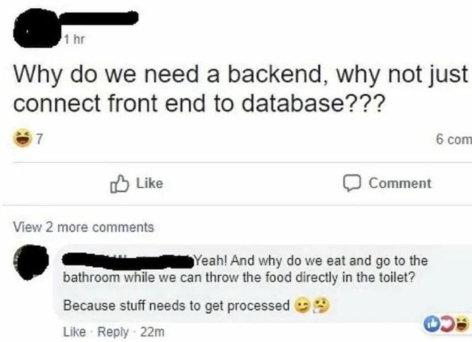Open the post author's blacked-out profile picture

(36, 31)
